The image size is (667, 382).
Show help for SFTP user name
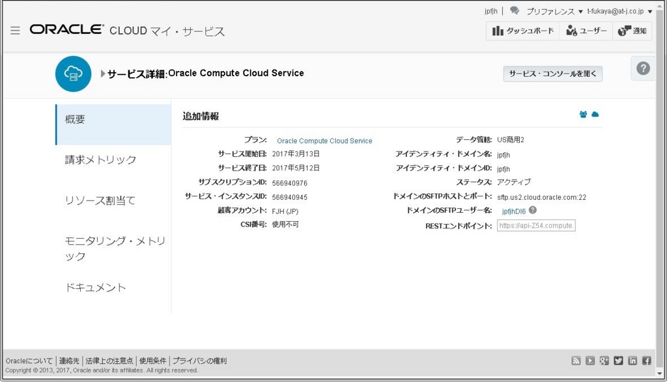coord(533,210)
